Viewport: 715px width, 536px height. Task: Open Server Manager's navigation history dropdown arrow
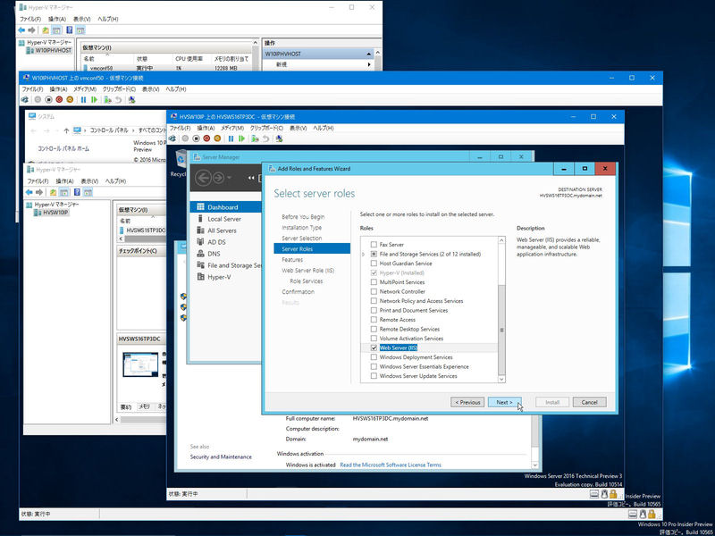click(230, 177)
